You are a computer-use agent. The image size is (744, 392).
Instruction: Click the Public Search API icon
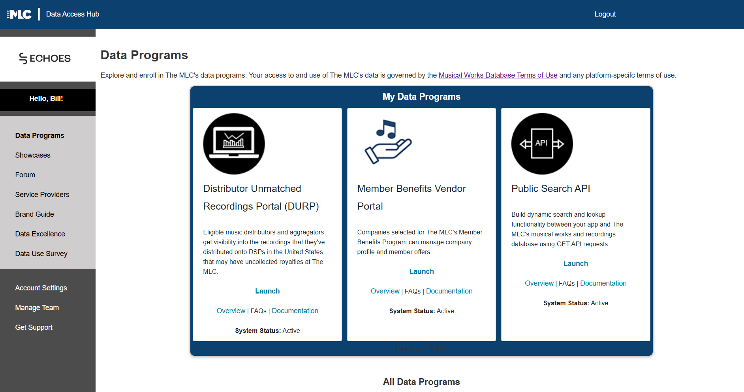(x=542, y=144)
